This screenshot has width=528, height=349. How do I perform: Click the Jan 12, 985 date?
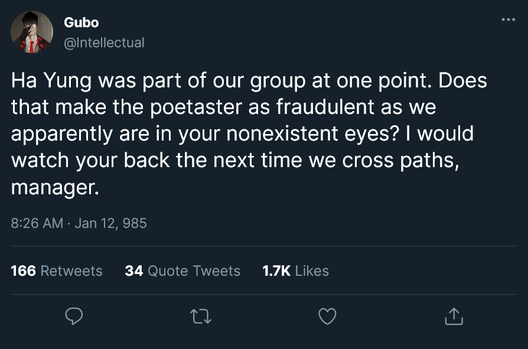pos(111,223)
